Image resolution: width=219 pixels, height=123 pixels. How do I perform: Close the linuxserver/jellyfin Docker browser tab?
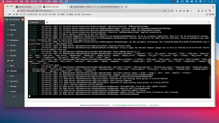[x=94, y=7]
